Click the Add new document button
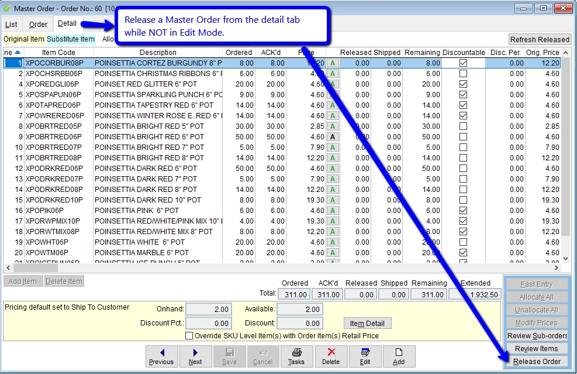The height and width of the screenshot is (374, 577). pos(399,356)
